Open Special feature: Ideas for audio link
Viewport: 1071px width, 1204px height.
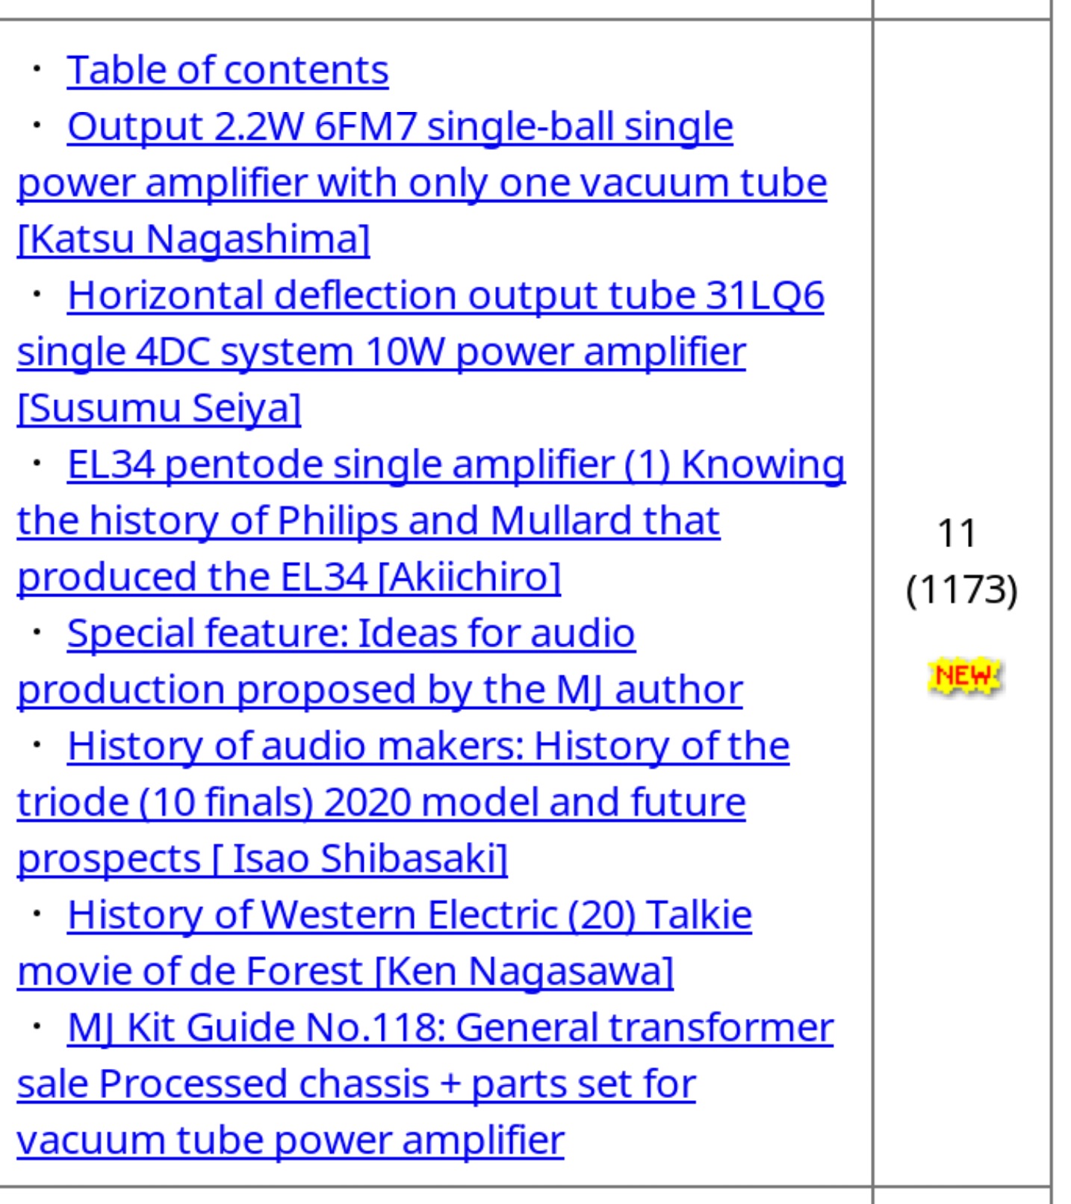[x=351, y=633]
